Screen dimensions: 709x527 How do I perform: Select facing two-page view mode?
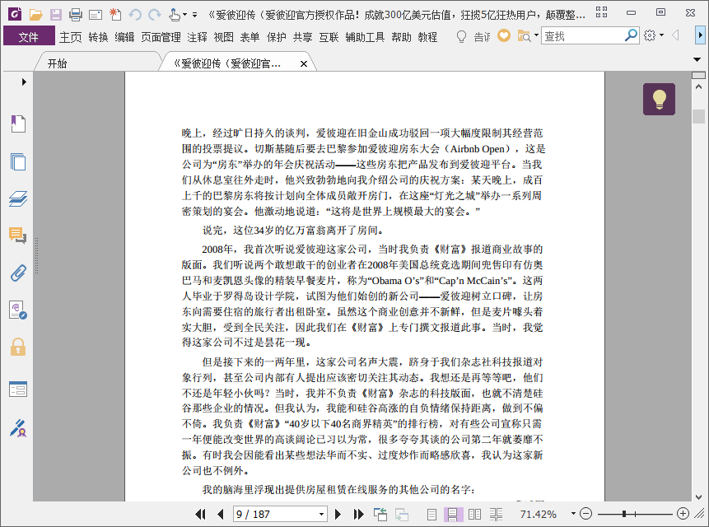click(475, 515)
